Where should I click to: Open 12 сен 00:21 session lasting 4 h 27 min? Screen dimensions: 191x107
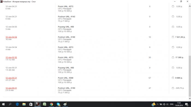11,78
